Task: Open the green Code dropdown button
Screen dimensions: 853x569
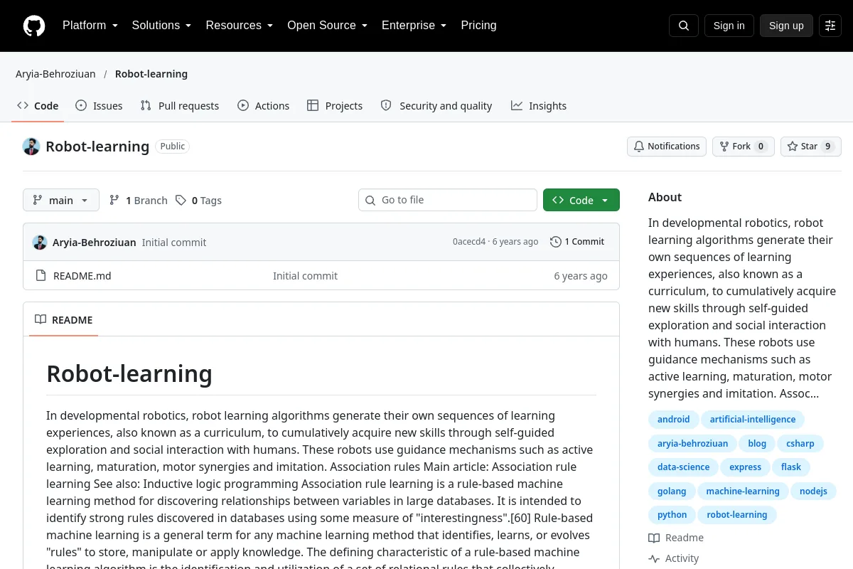Action: pos(581,201)
